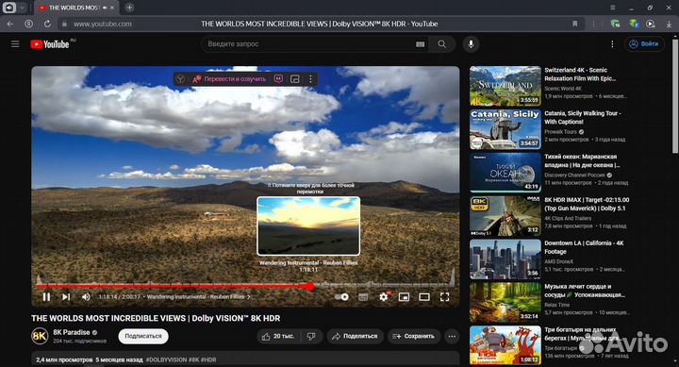Click the Yandex logo icon in video overlay
The height and width of the screenshot is (367, 679).
180,79
